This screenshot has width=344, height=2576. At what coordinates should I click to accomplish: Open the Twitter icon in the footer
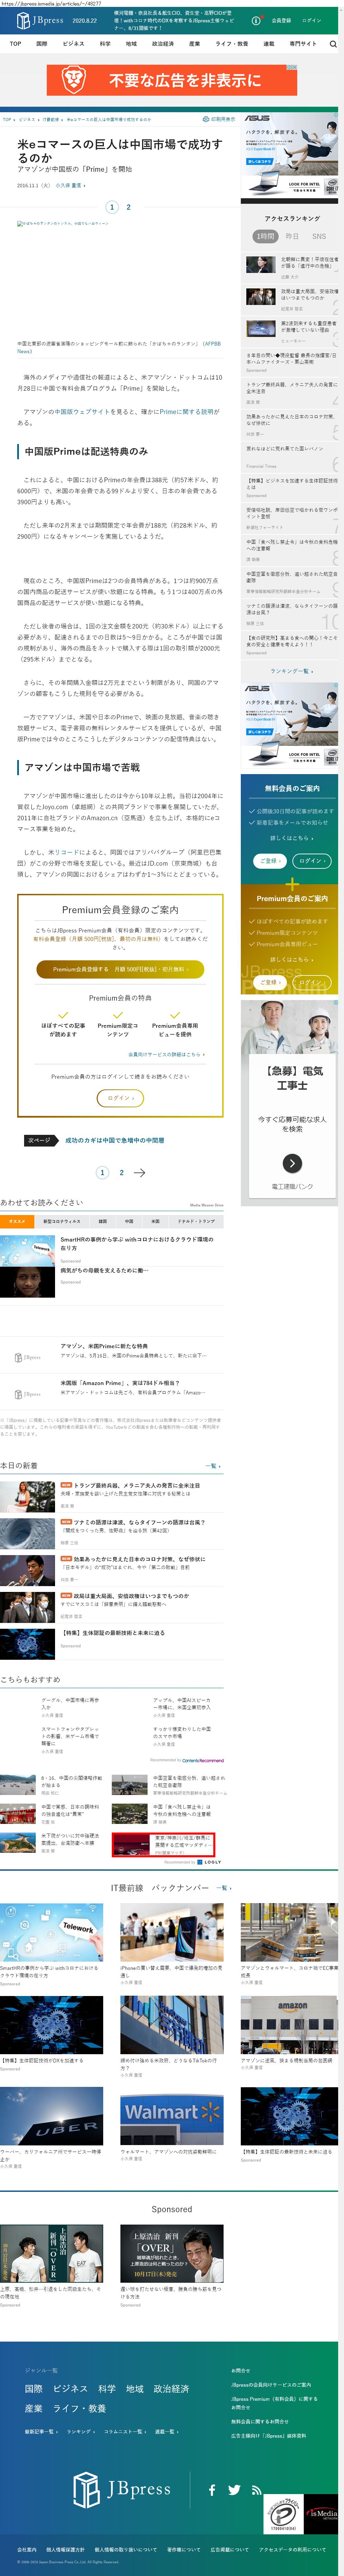(x=234, y=2490)
